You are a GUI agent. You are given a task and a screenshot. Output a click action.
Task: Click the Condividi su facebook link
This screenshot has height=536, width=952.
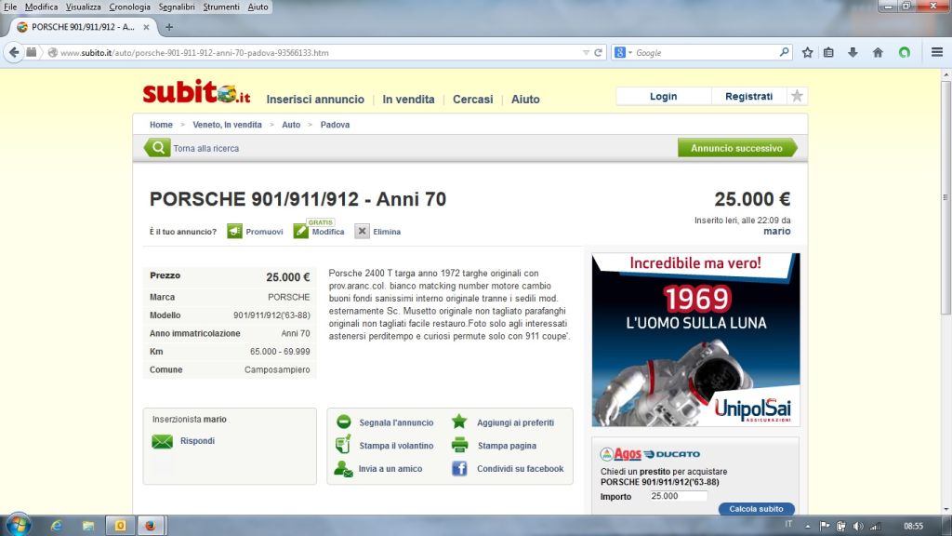pyautogui.click(x=521, y=469)
